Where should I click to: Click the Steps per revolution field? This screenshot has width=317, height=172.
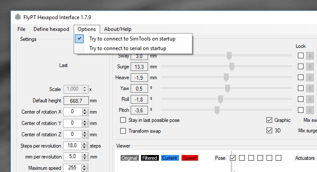72,146
